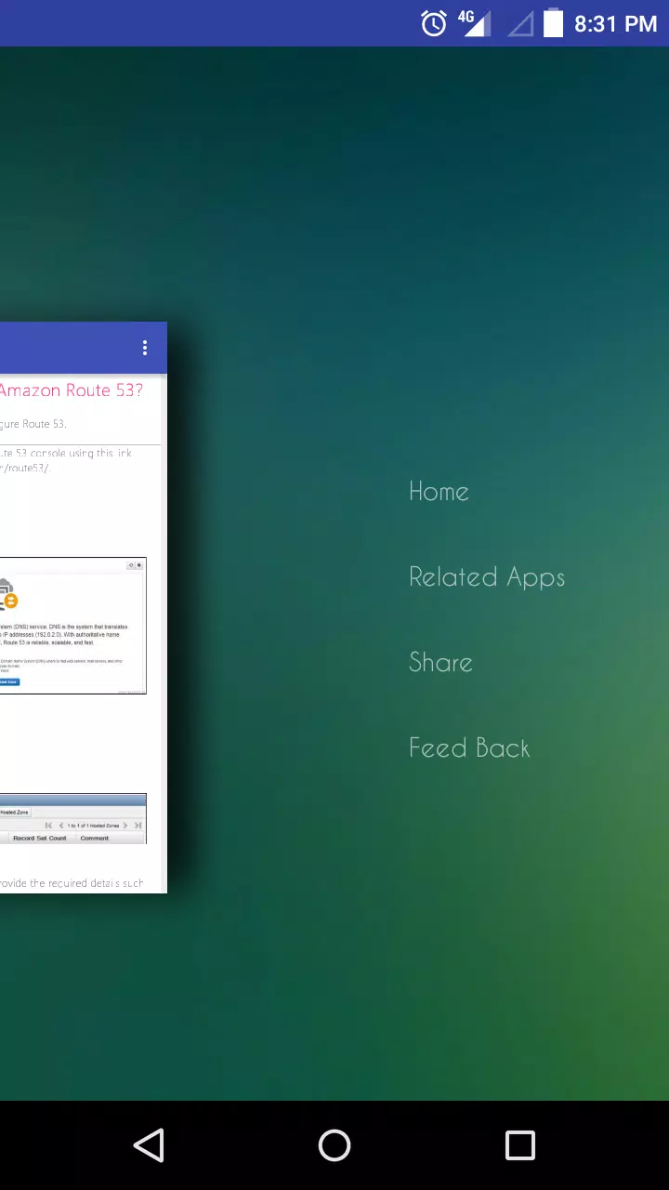Viewport: 669px width, 1190px height.
Task: Open the recent apps square button
Action: pos(520,1145)
